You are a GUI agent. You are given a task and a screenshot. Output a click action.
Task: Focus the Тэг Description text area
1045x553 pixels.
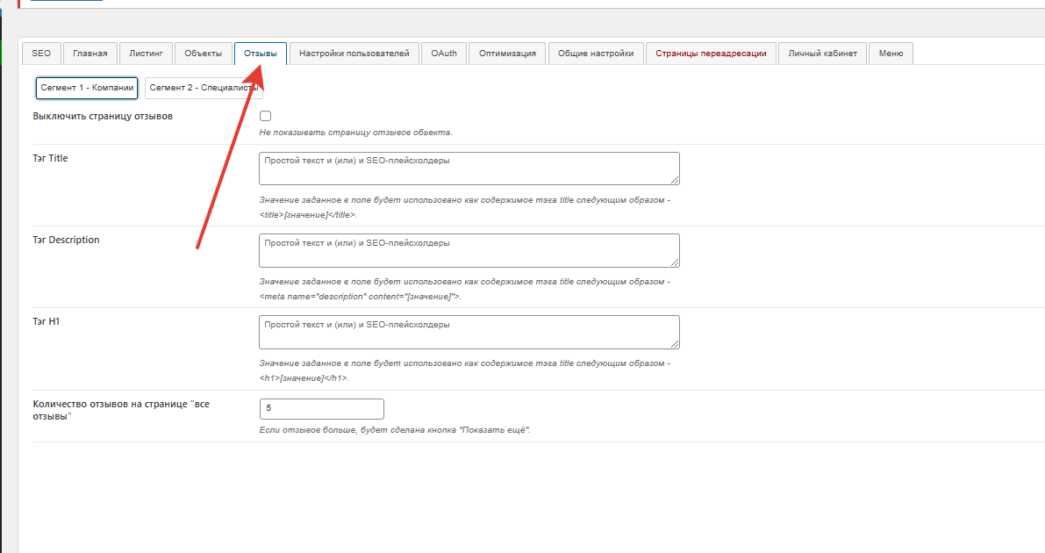[x=469, y=250]
